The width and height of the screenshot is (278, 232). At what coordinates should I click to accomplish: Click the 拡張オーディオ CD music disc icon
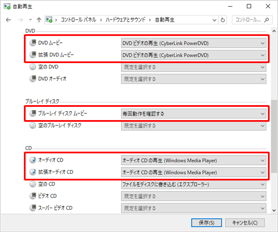[x=33, y=172]
